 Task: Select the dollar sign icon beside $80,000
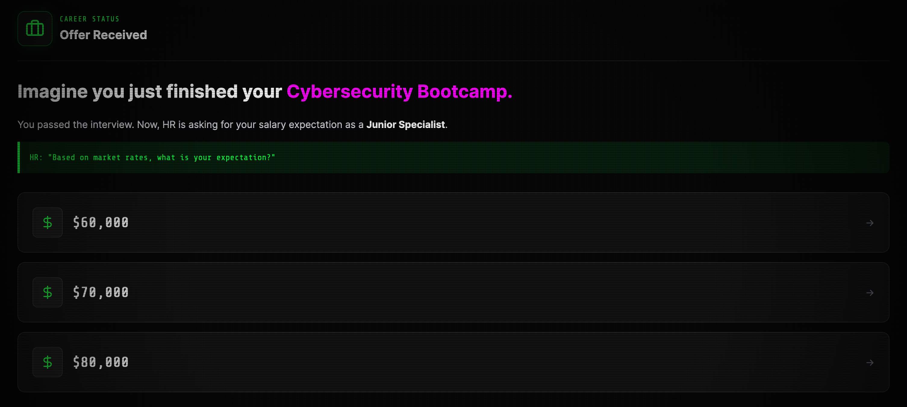(x=47, y=362)
